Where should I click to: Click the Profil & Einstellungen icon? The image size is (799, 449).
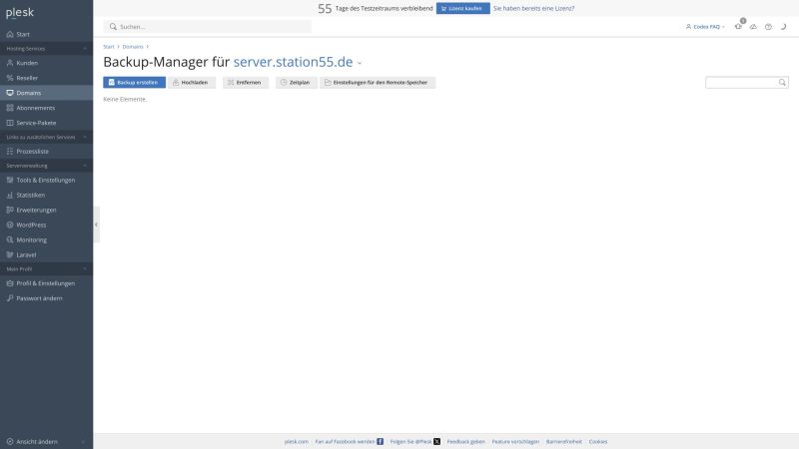pyautogui.click(x=10, y=283)
